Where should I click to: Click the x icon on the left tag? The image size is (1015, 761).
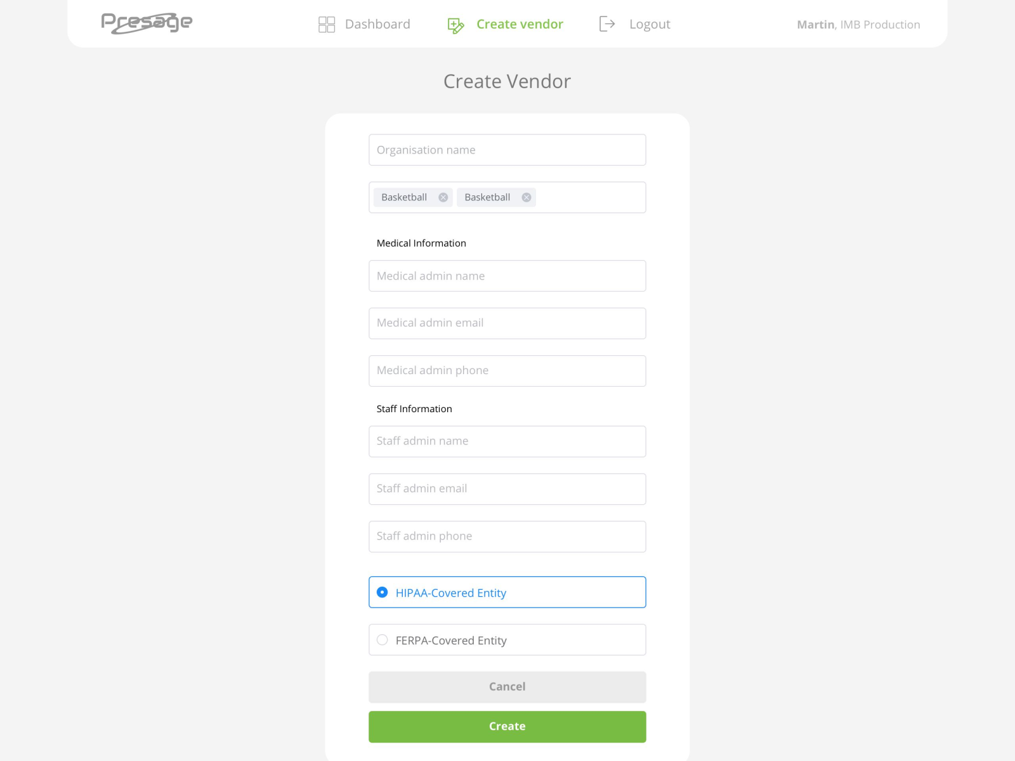(443, 197)
